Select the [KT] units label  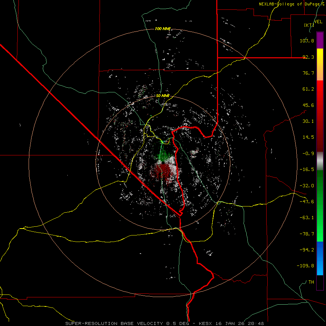309,25
